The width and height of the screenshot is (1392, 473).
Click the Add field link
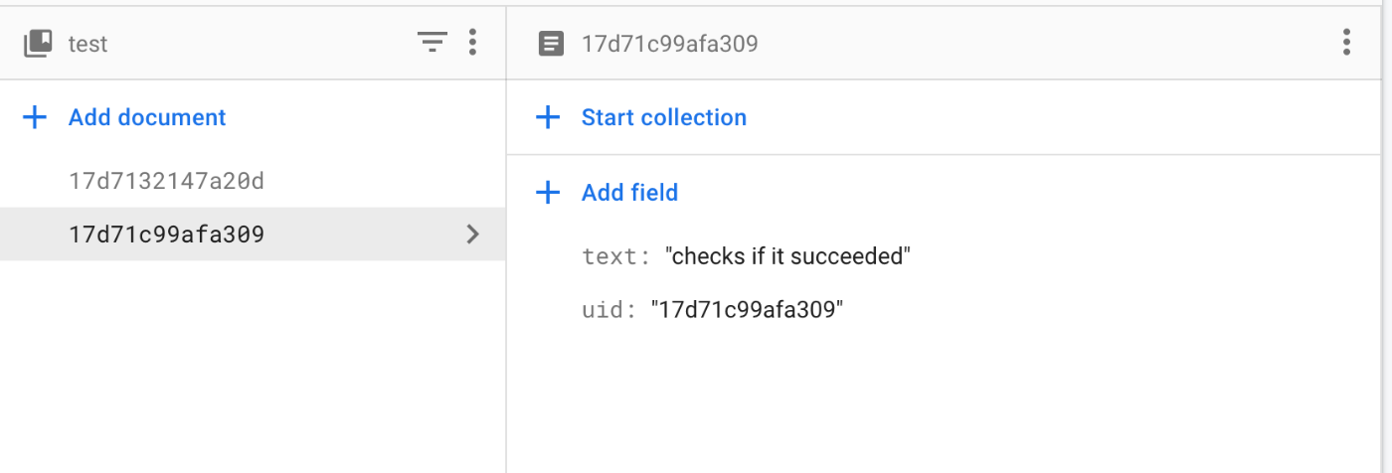coord(629,192)
